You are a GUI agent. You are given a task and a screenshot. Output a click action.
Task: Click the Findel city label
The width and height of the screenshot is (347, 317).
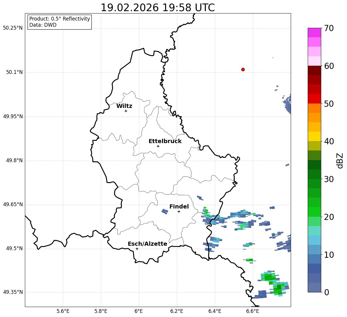click(x=179, y=206)
